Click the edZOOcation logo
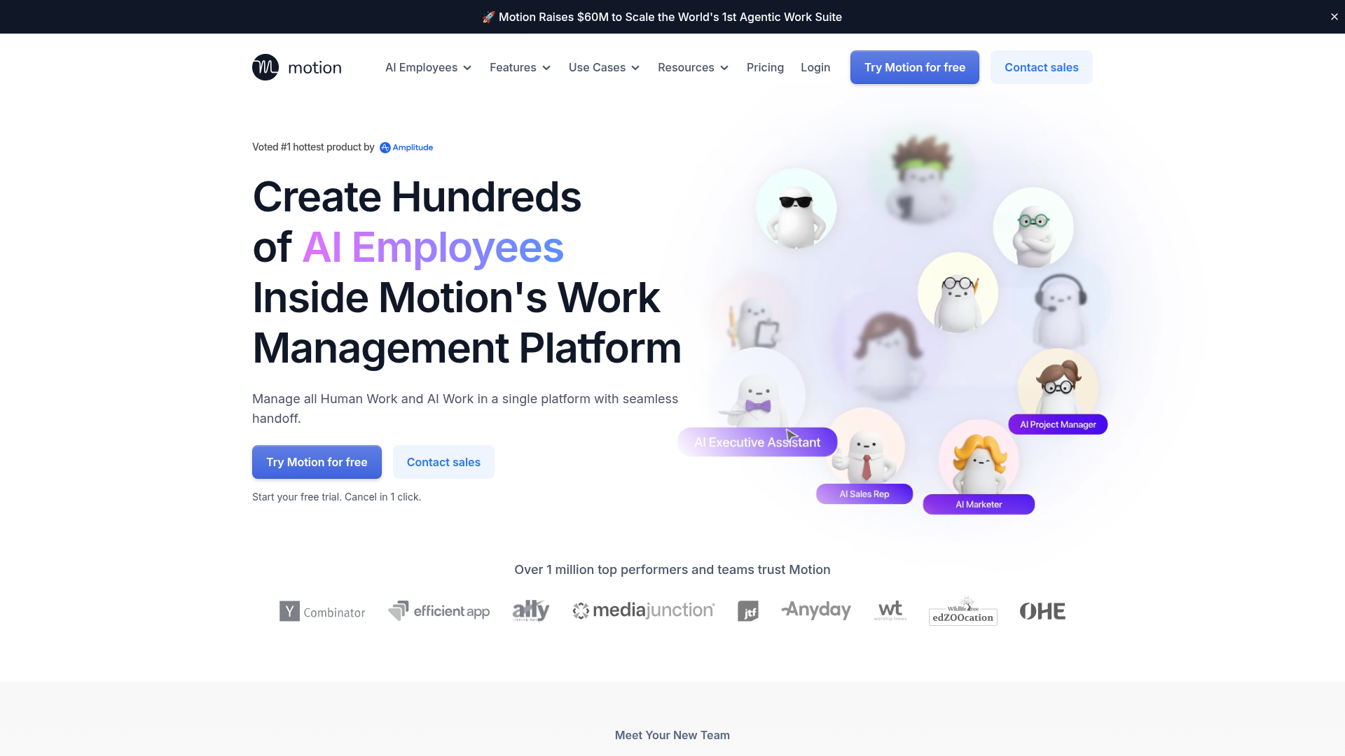Viewport: 1345px width, 756px height. tap(963, 610)
